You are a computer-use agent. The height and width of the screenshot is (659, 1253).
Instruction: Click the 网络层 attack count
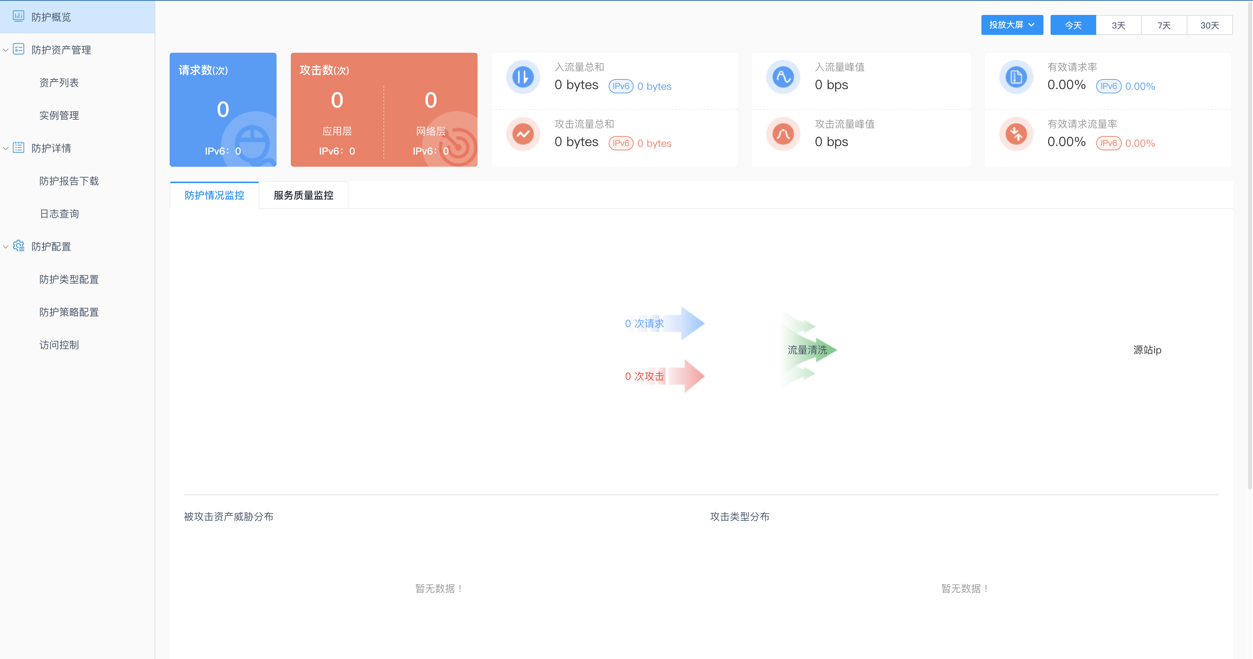pyautogui.click(x=430, y=100)
